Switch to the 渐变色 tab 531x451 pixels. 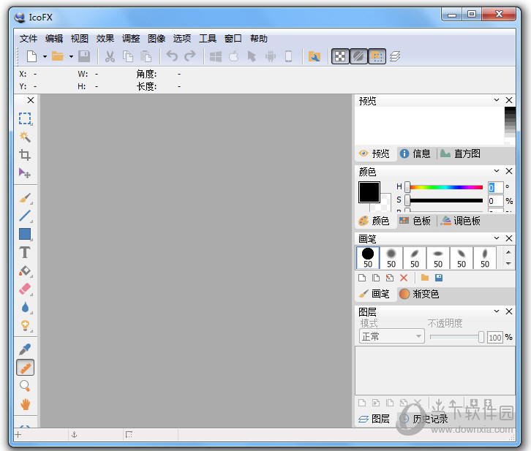click(x=419, y=294)
